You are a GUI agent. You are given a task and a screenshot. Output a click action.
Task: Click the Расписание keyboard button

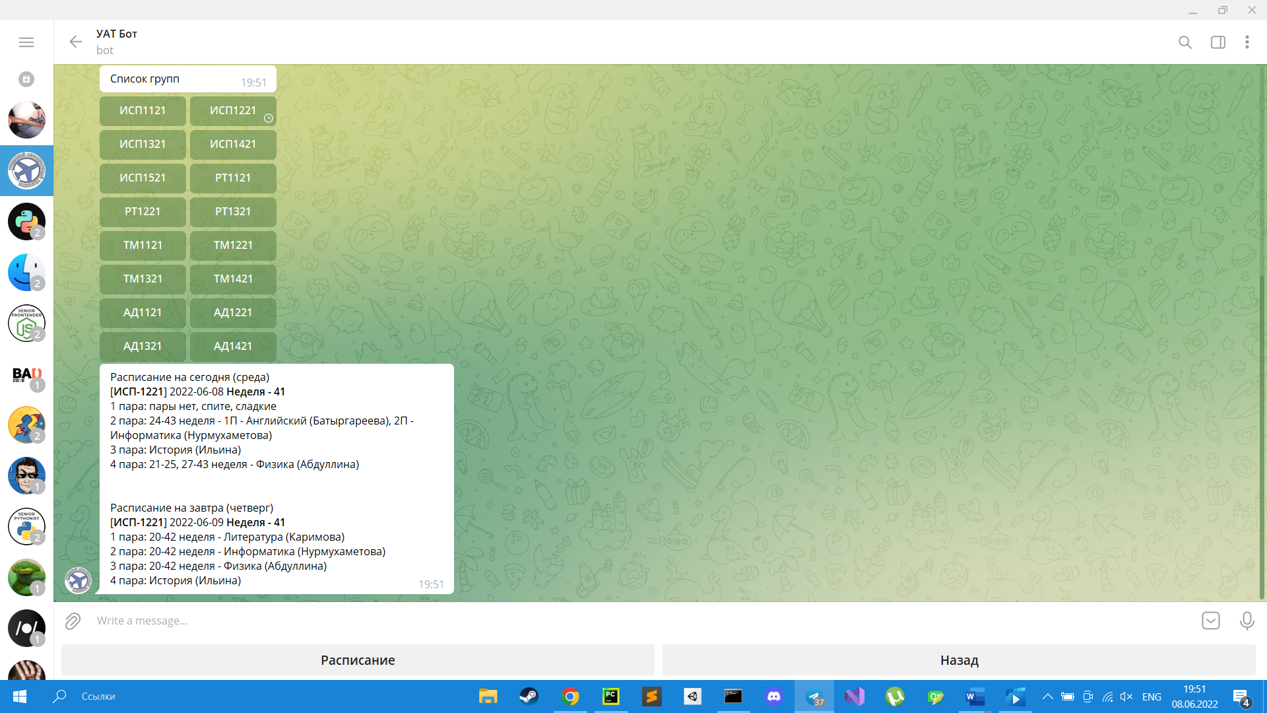coord(358,660)
